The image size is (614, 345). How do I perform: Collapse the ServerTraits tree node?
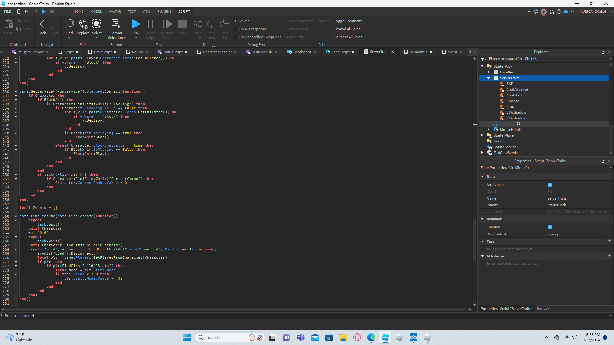pyautogui.click(x=488, y=78)
